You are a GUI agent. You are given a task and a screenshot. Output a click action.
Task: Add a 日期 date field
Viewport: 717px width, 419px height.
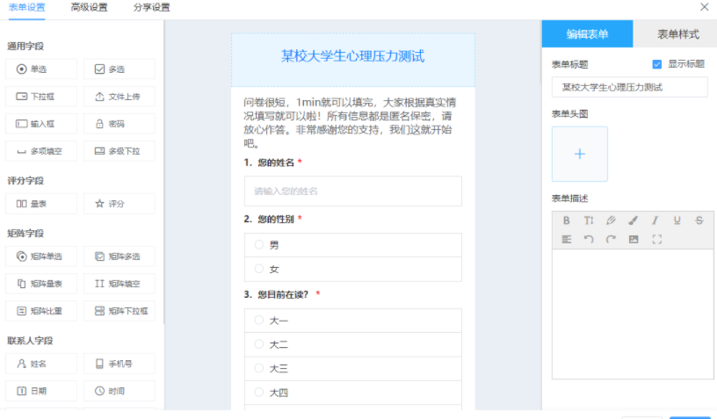(x=41, y=391)
